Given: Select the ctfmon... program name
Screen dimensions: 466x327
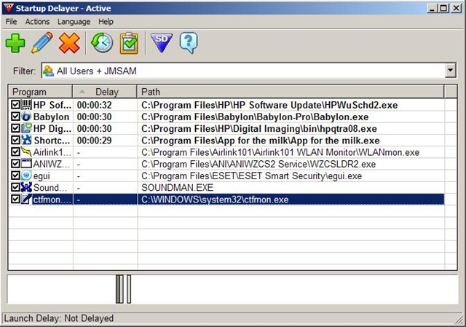Looking at the screenshot, I should click(52, 200).
